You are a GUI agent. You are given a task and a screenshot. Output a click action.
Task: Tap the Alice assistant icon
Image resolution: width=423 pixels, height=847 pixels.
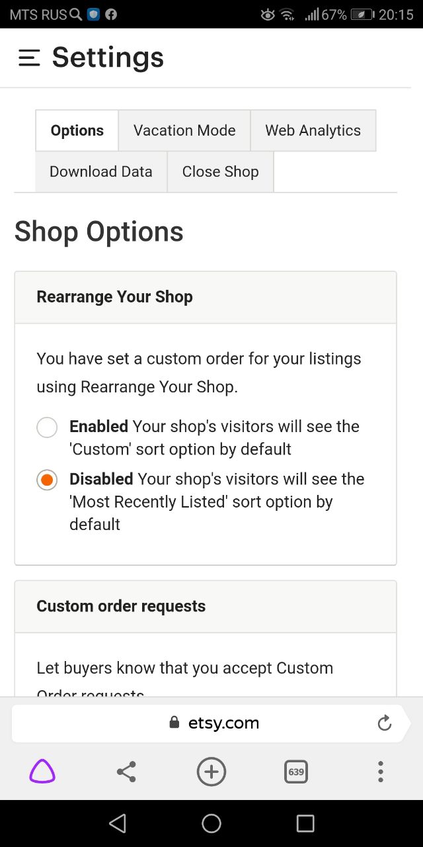pyautogui.click(x=42, y=772)
